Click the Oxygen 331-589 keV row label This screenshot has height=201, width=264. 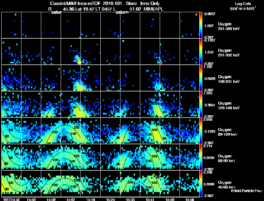(x=229, y=26)
